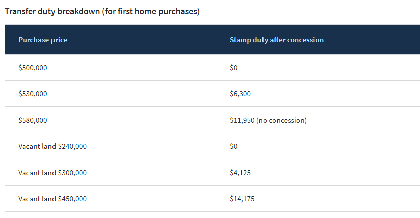This screenshot has height=218, width=420.
Task: Click the 'Vacant land $240,000' cell
Action: point(52,146)
